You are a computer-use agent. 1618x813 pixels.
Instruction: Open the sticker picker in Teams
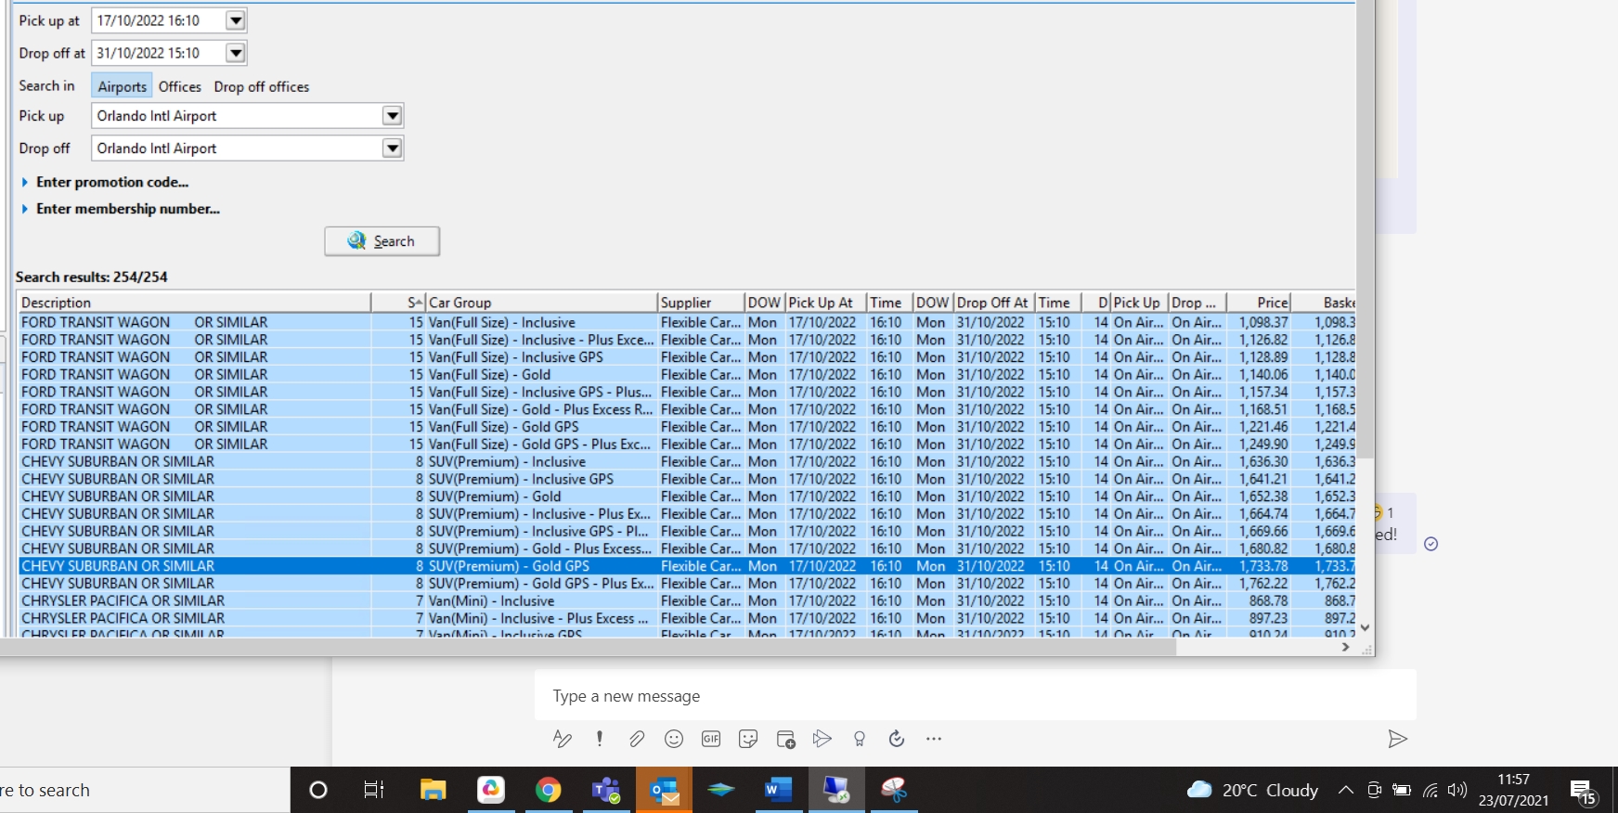point(748,739)
